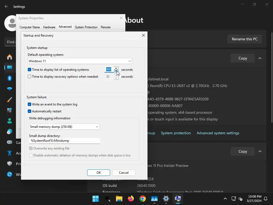
Task: Open the Windows Start menu
Action: pyautogui.click(x=95, y=199)
